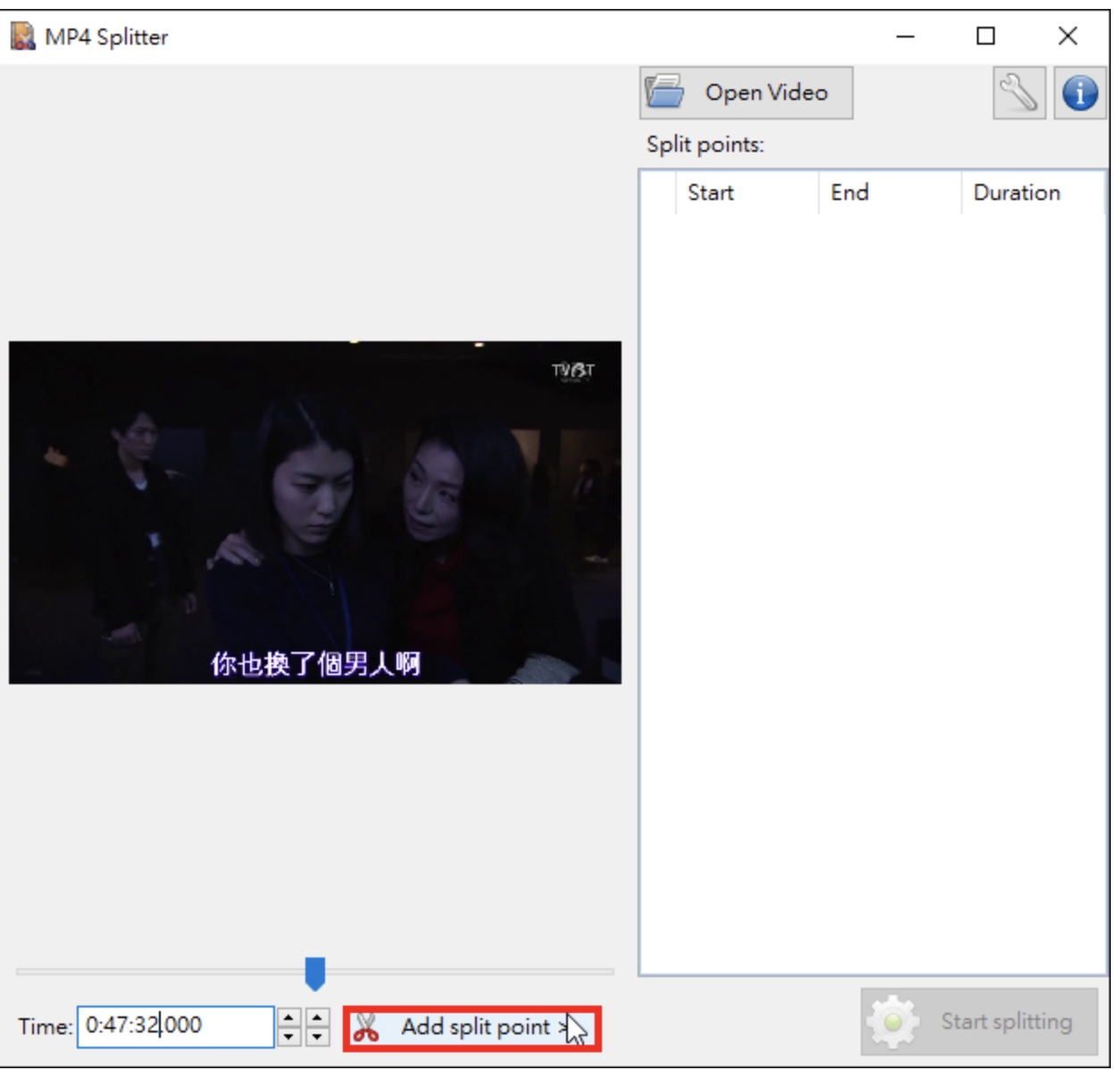
Task: Click the Open Video button
Action: pyautogui.click(x=747, y=93)
